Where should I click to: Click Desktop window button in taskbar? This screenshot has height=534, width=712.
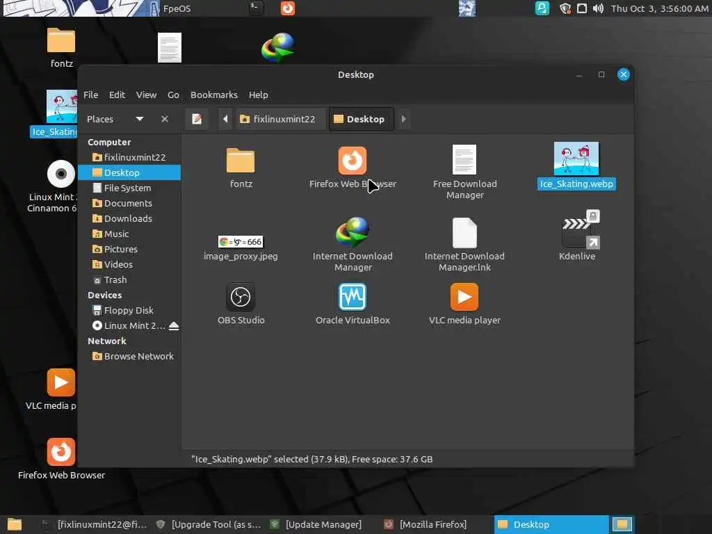pyautogui.click(x=551, y=524)
